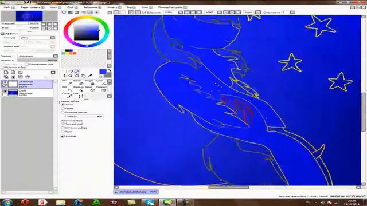
Task: Click the Норм button in top toolbar
Action: [x=248, y=13]
